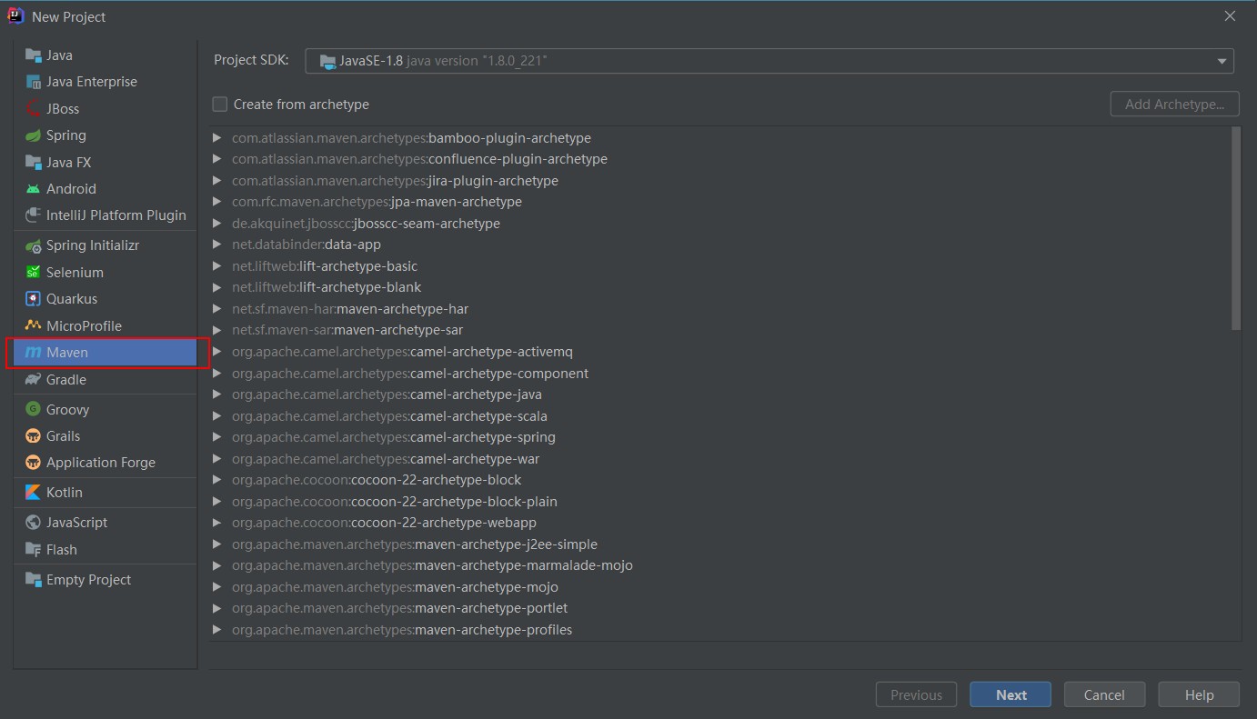Choose the Java FX icon
The width and height of the screenshot is (1257, 719).
click(x=33, y=163)
